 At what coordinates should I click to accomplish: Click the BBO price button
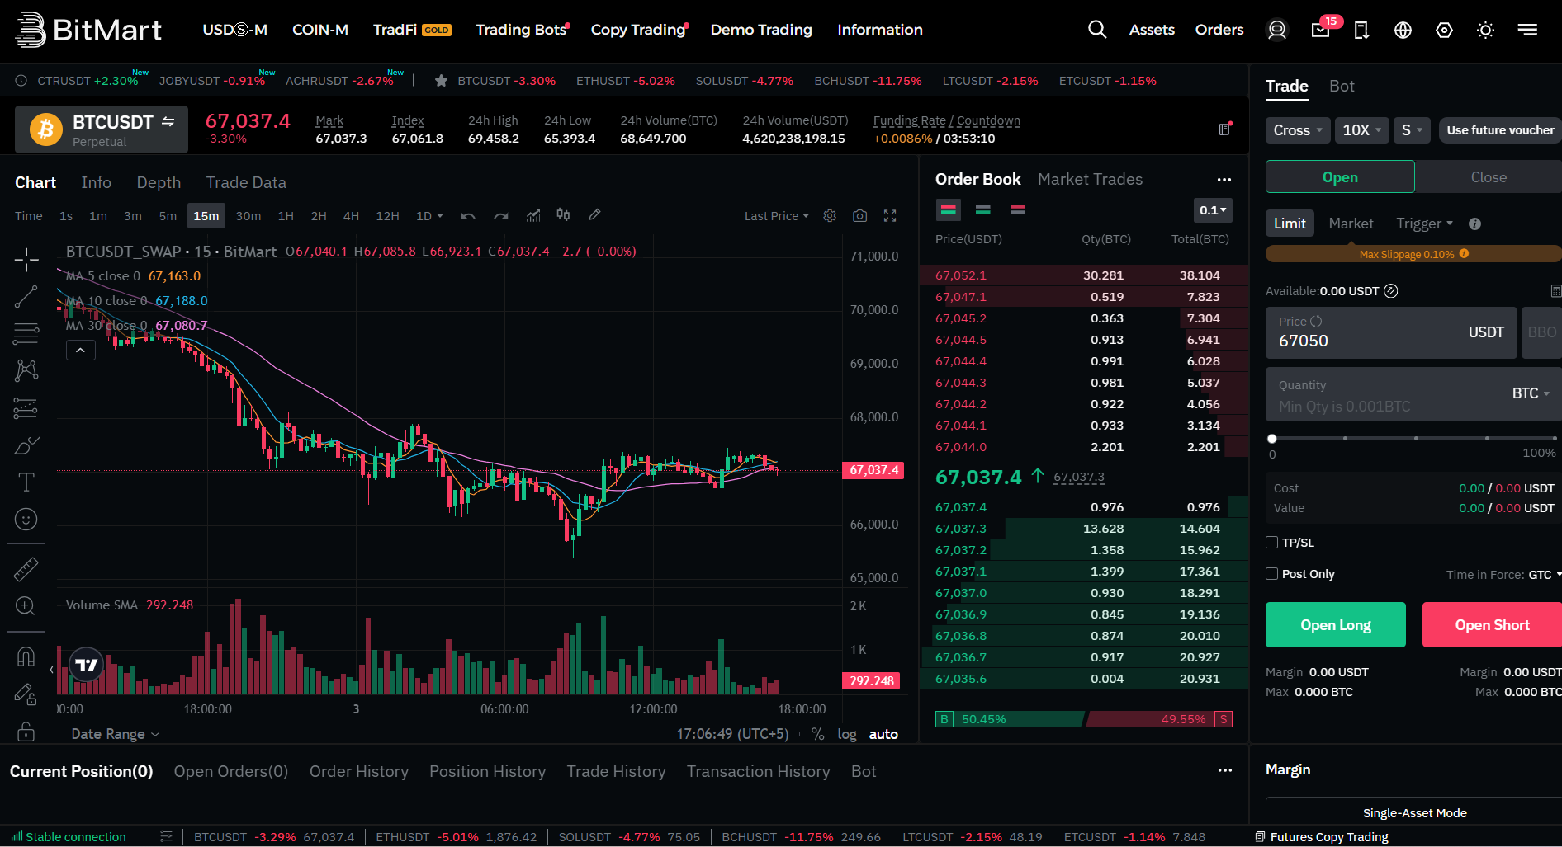1541,332
